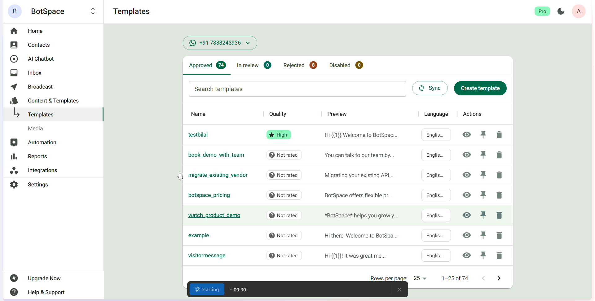Open the Home sidebar item
Viewport: 595px width, 301px height.
pos(53,31)
